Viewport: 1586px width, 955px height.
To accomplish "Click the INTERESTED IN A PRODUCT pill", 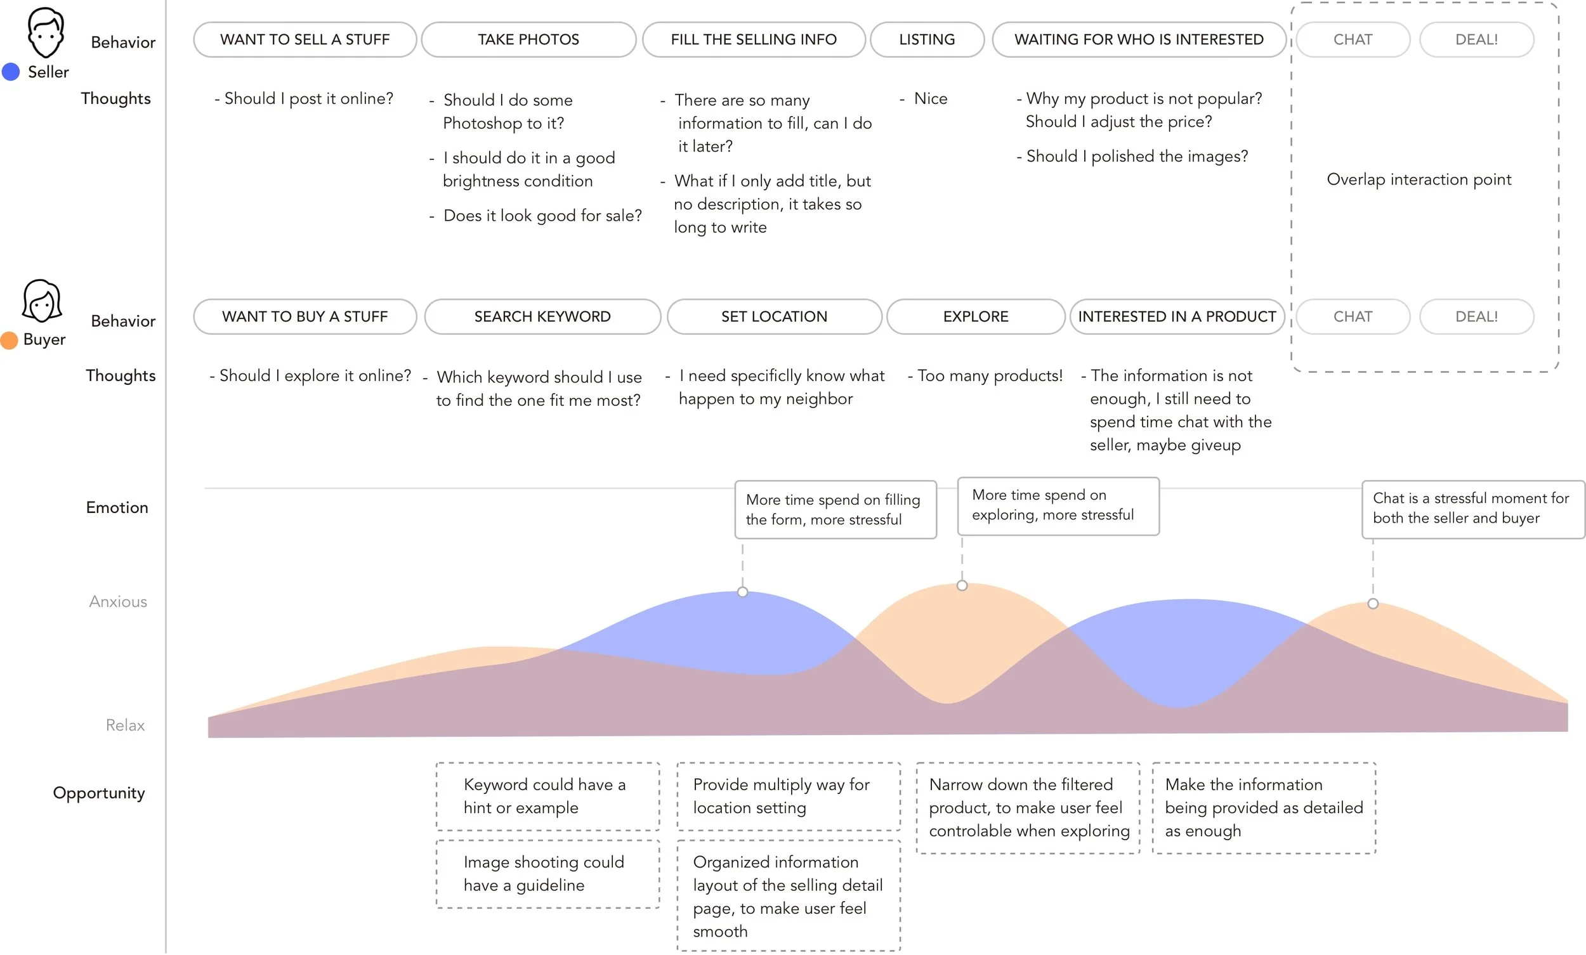I will coord(1177,317).
